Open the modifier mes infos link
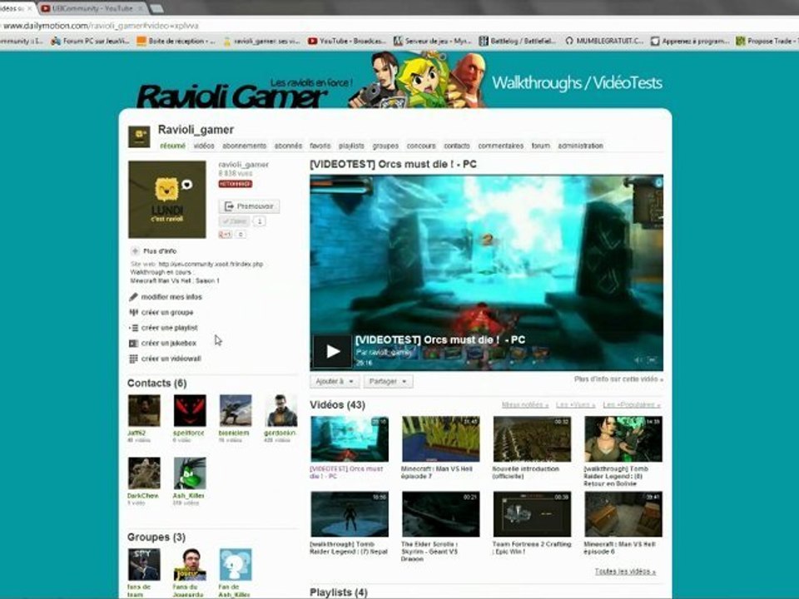 coord(171,297)
